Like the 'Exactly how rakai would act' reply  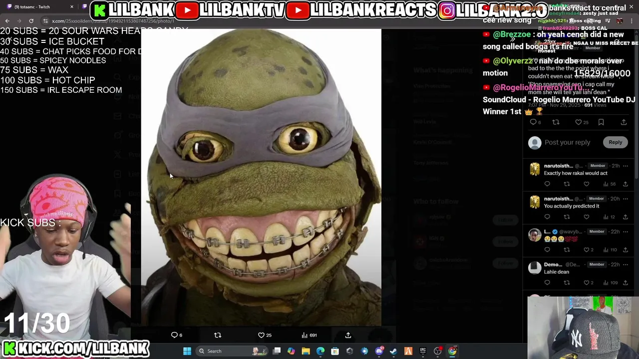[586, 184]
